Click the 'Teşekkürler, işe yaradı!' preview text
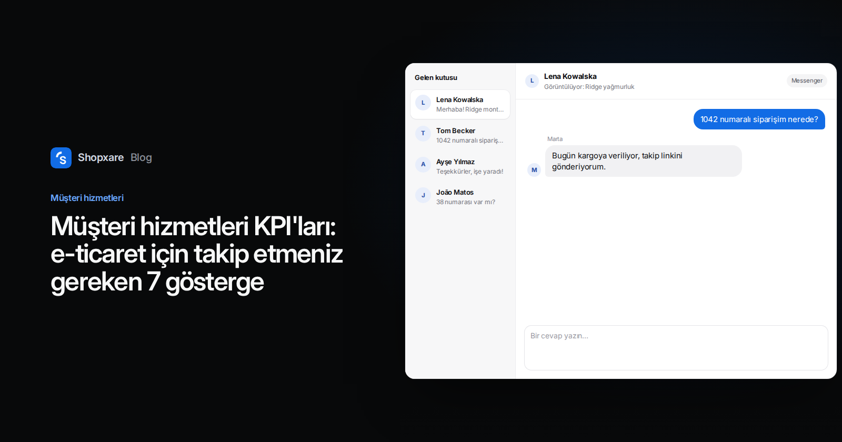842x442 pixels. (469, 172)
